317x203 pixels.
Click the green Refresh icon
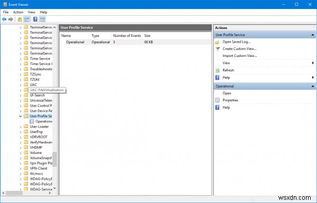click(218, 71)
